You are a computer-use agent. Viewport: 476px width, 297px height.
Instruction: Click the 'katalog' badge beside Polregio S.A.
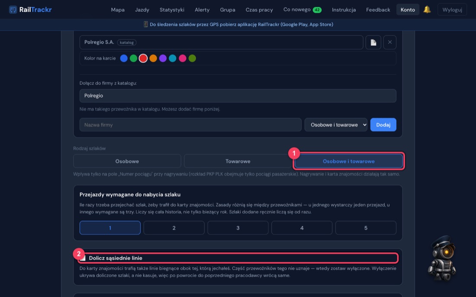[x=127, y=42]
